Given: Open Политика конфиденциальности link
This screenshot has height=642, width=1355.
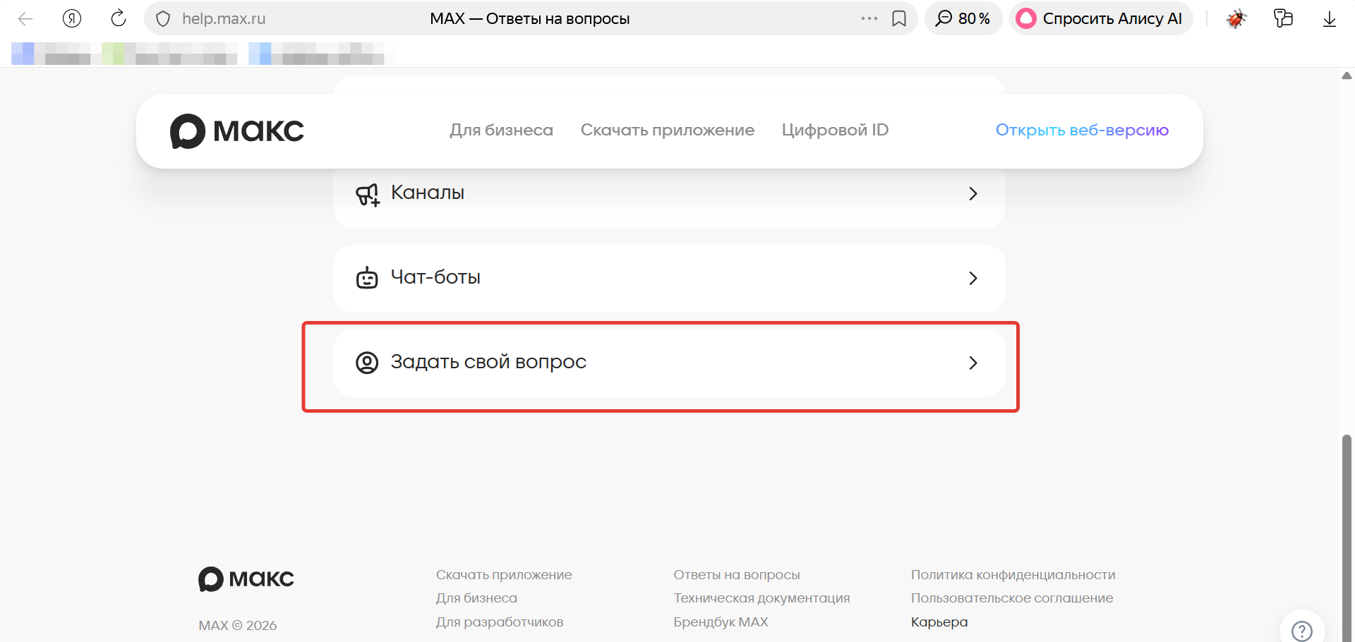Looking at the screenshot, I should [1013, 575].
